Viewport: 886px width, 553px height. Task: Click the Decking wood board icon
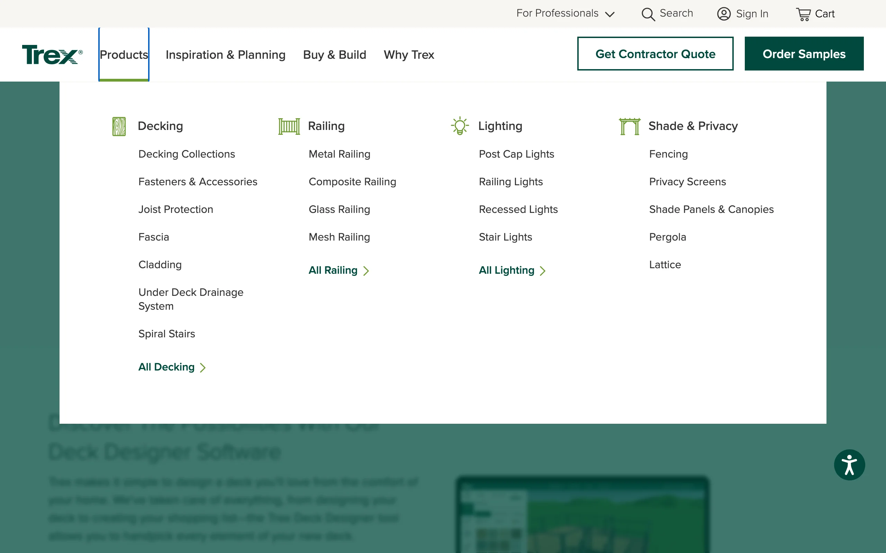(x=119, y=126)
